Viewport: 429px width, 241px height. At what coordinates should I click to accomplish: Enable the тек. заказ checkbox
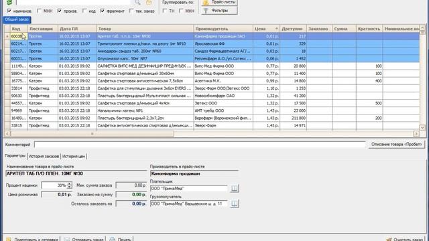[131, 11]
